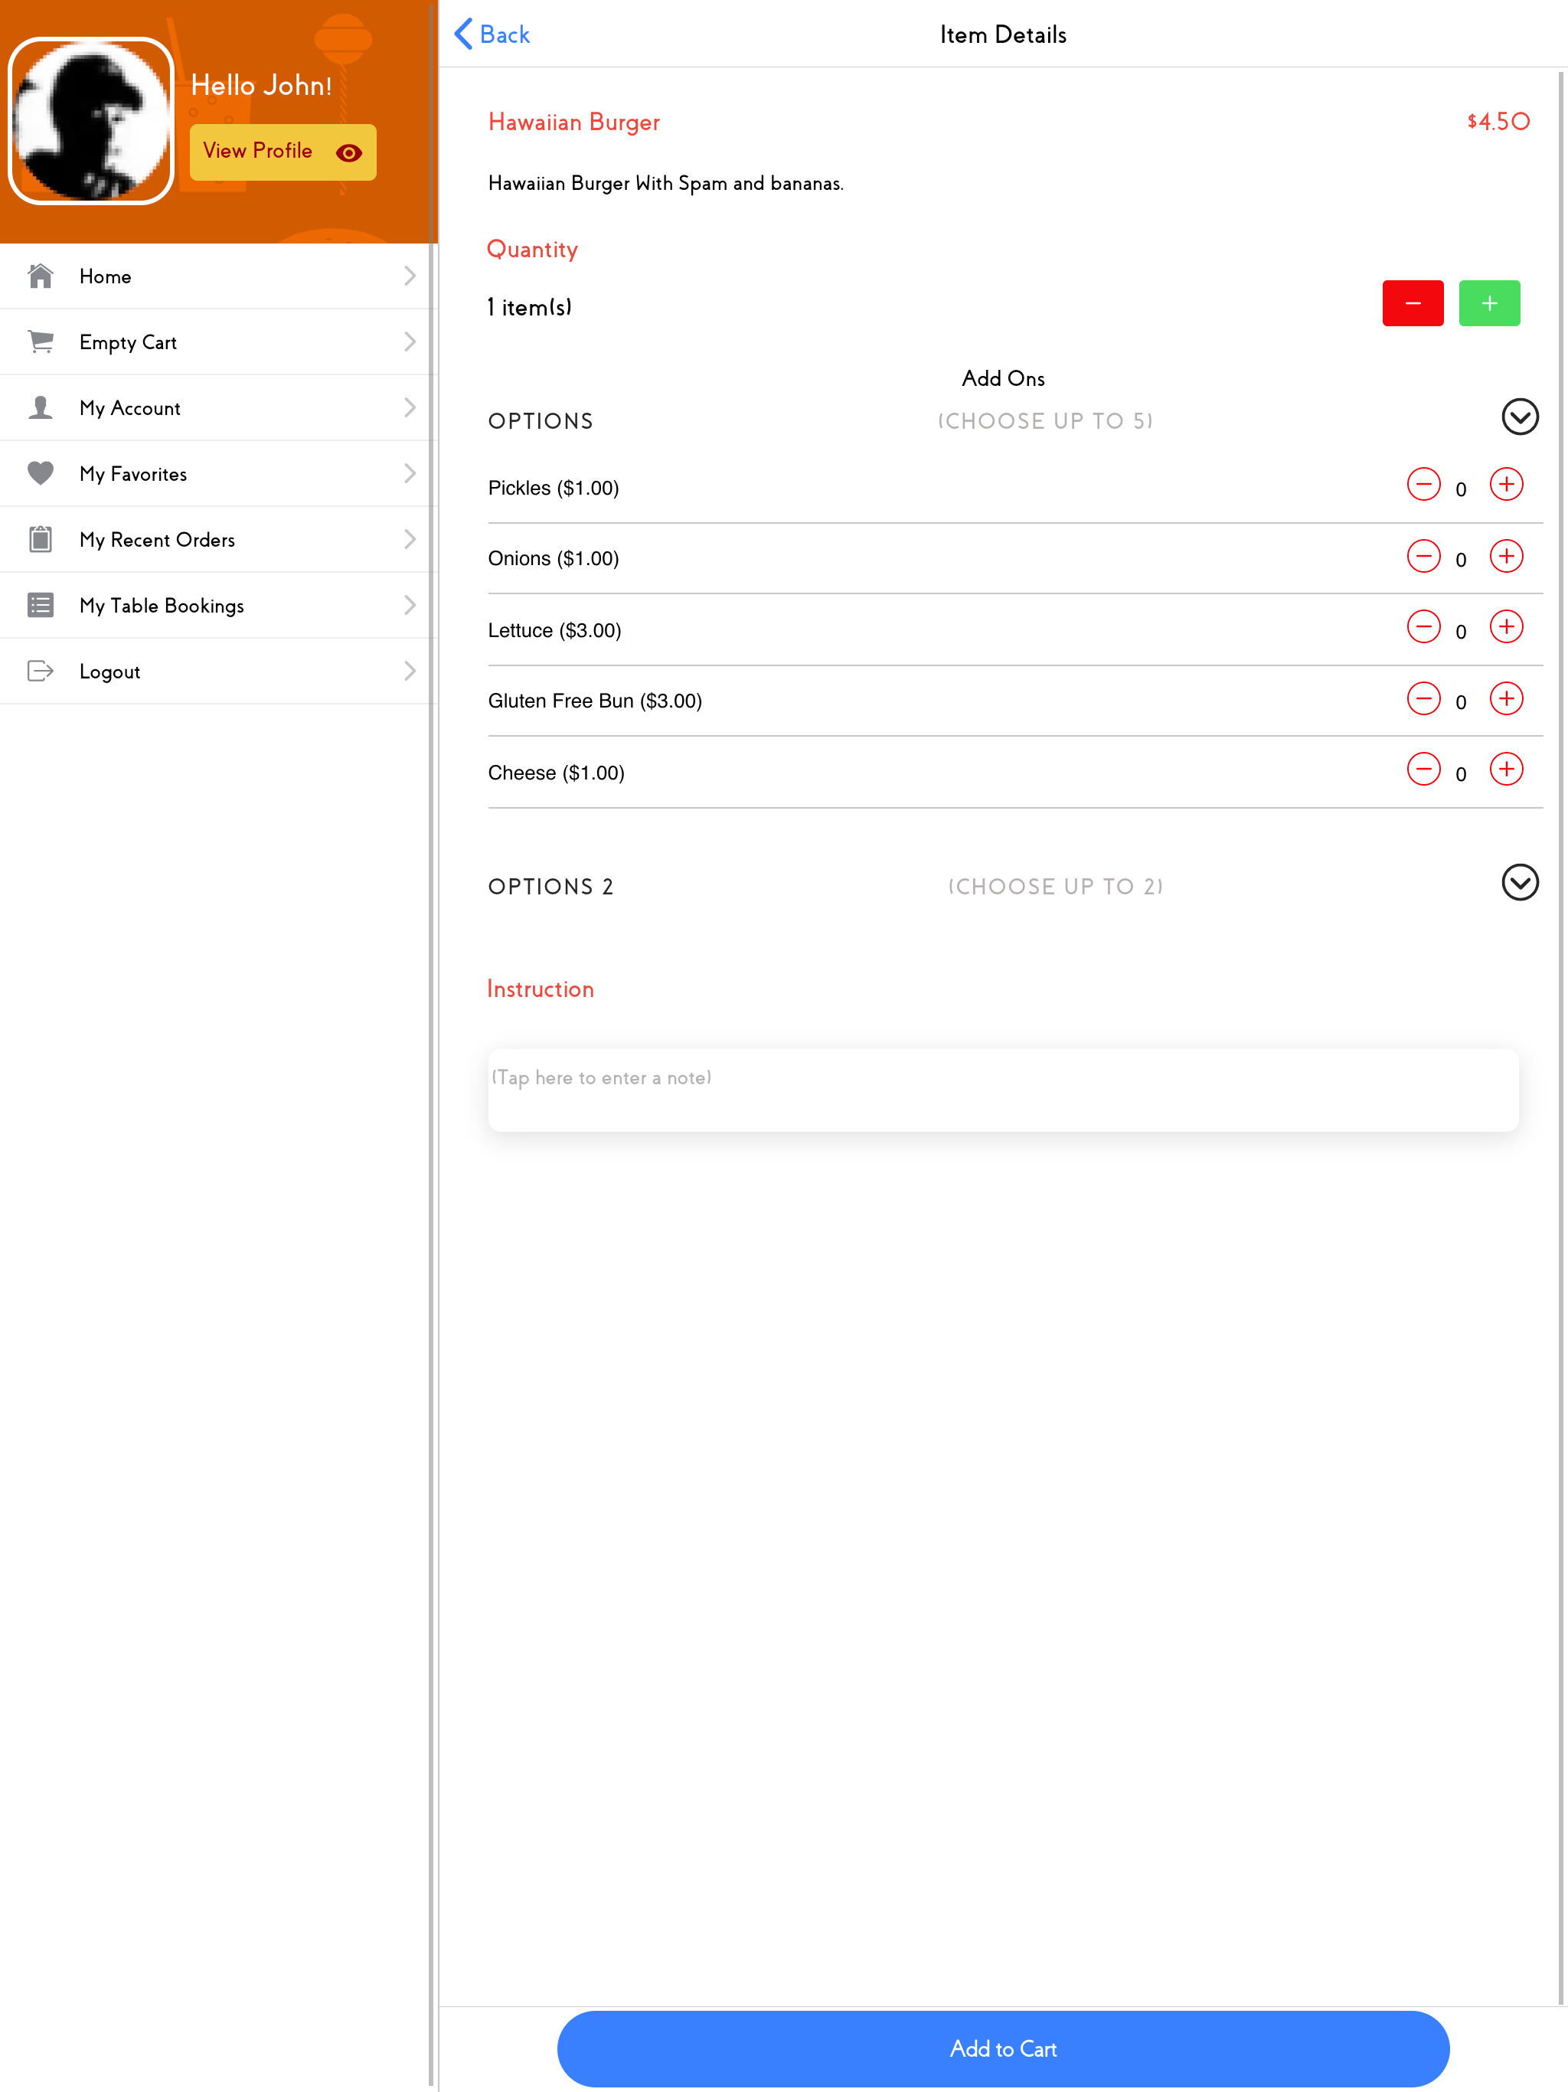Open My Recent Orders chevron arrow
Image resolution: width=1568 pixels, height=2092 pixels.
pos(410,539)
